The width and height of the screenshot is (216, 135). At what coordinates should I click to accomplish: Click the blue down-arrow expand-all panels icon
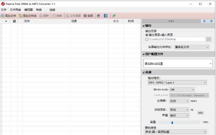coord(205,21)
